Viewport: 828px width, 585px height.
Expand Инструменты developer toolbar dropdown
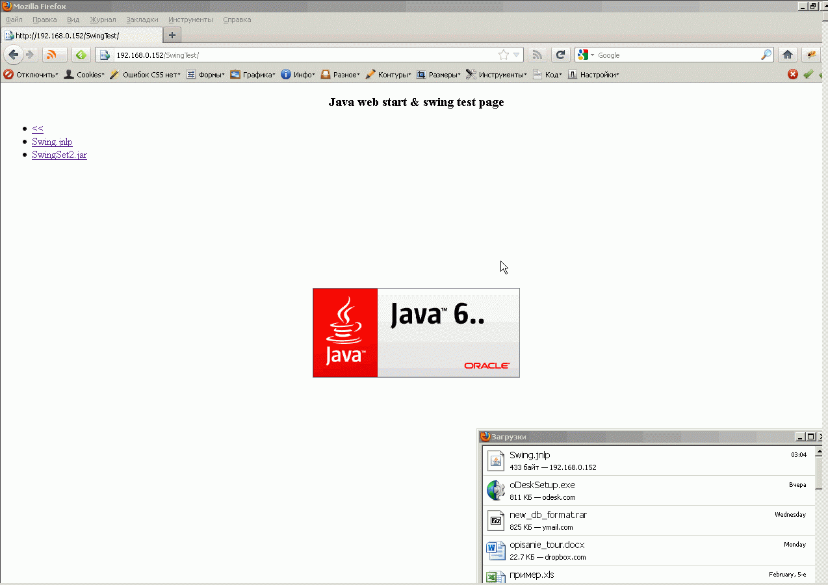coord(497,75)
